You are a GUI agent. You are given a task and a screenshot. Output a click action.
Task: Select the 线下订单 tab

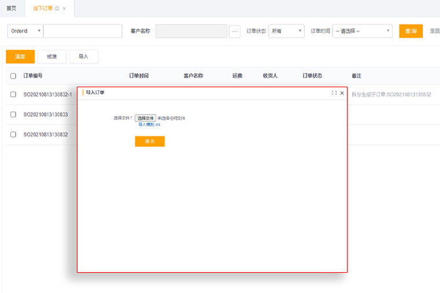pyautogui.click(x=42, y=9)
